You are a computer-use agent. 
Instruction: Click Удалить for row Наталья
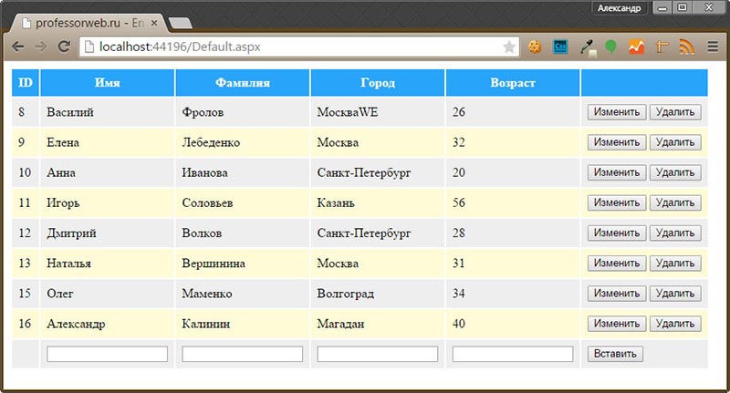tap(675, 264)
